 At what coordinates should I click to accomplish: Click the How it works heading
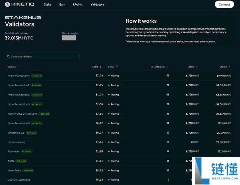click(x=141, y=21)
